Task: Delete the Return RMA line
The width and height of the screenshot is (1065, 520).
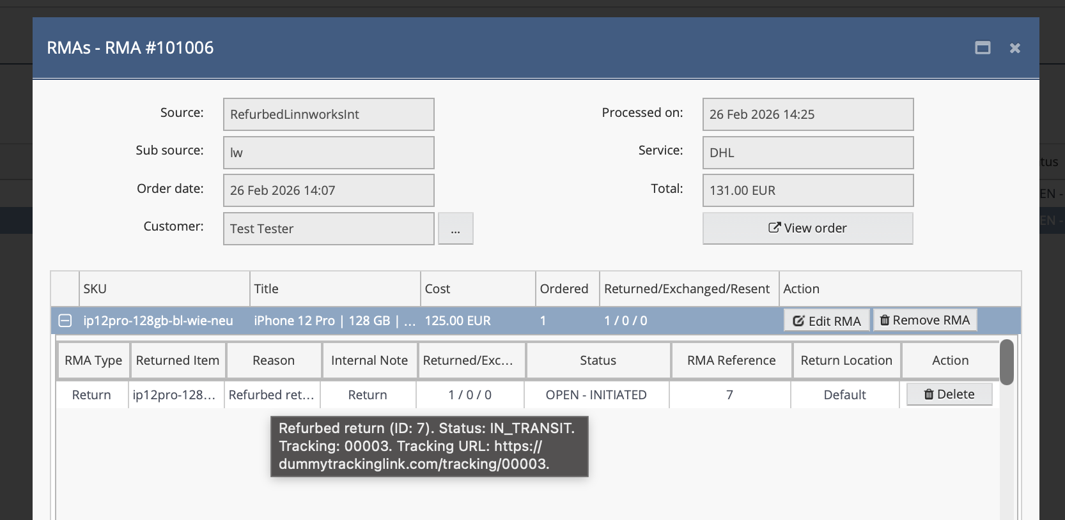Action: tap(949, 394)
